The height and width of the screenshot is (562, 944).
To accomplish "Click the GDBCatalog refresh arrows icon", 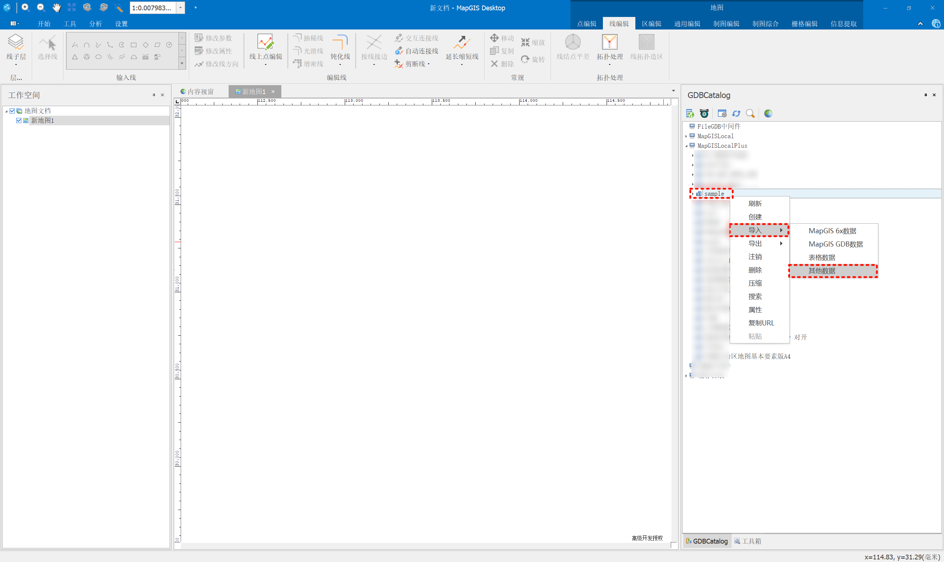I will tap(736, 114).
